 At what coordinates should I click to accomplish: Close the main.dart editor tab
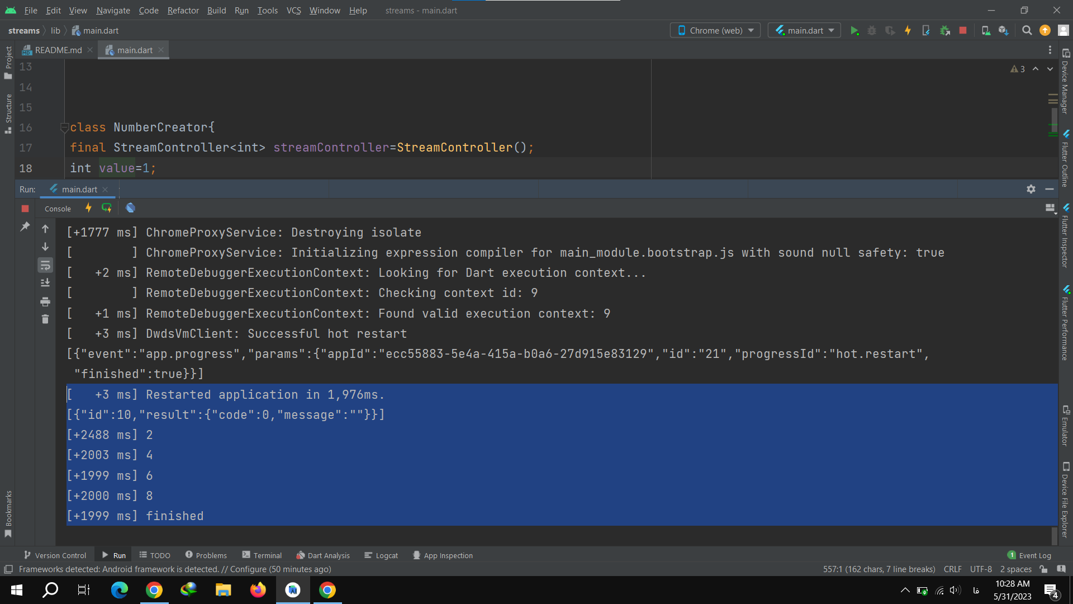pos(161,50)
